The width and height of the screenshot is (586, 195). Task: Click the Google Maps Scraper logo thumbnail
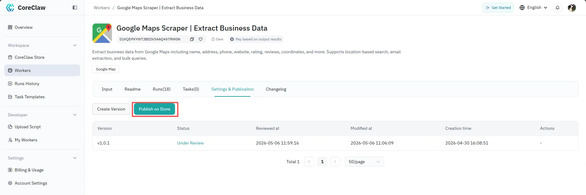tap(102, 33)
